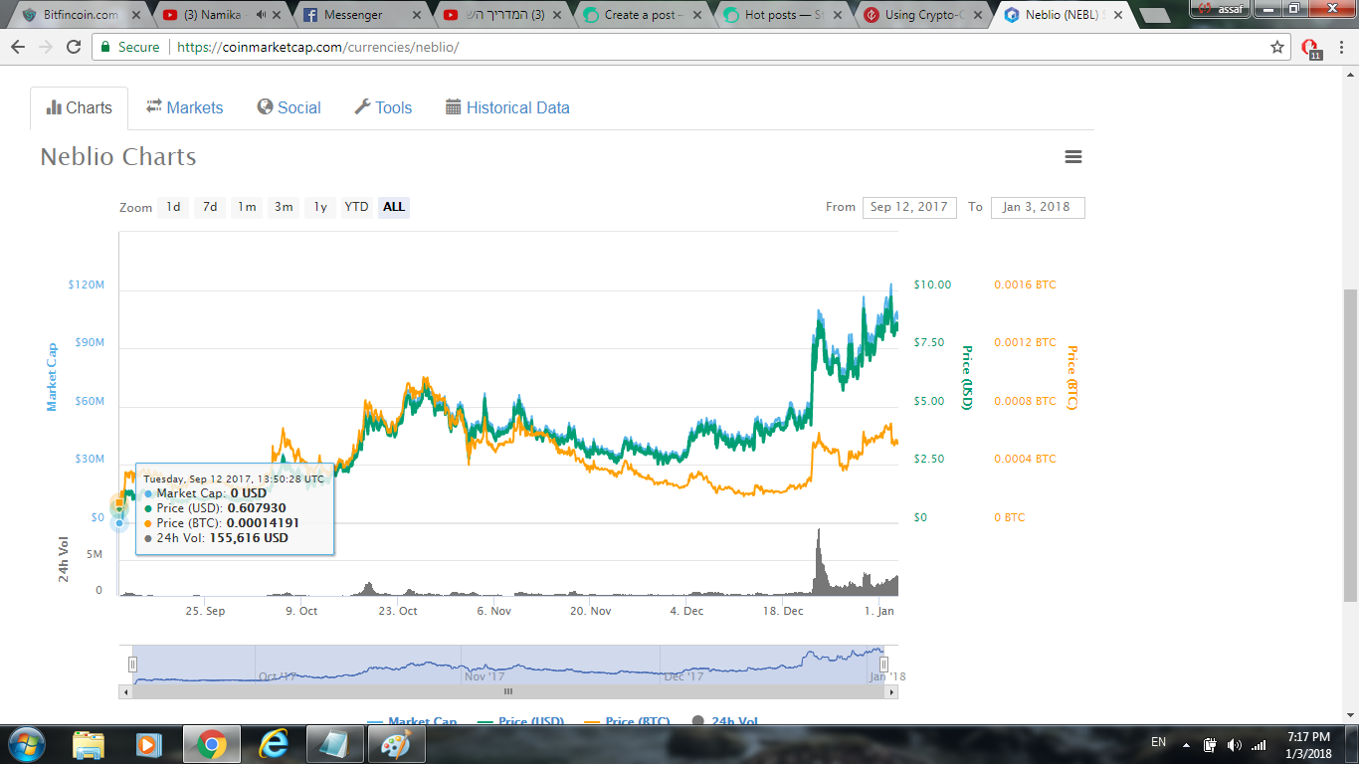Set chart zoom to 7d
Image resolution: width=1359 pixels, height=764 pixels.
[x=210, y=207]
